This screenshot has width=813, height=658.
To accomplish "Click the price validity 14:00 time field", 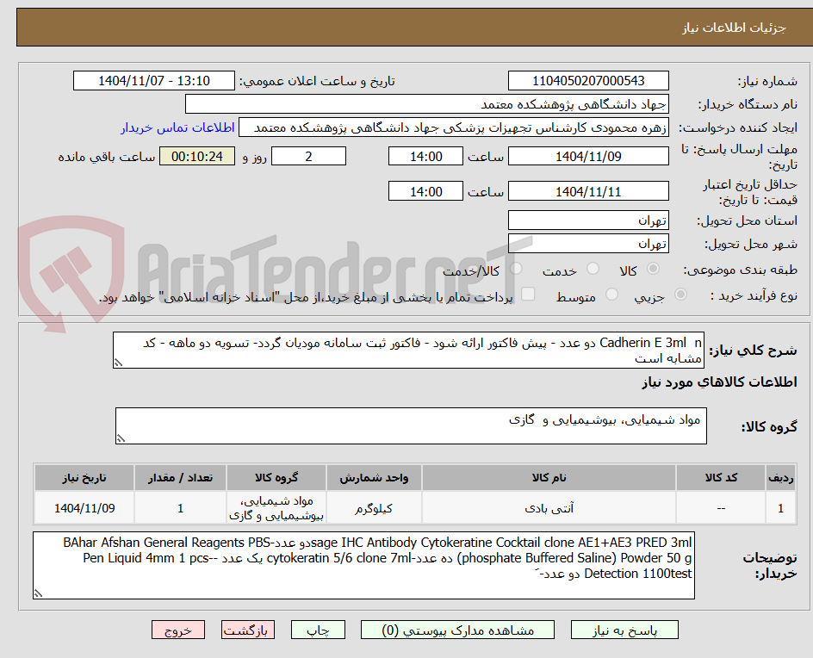I will [425, 191].
